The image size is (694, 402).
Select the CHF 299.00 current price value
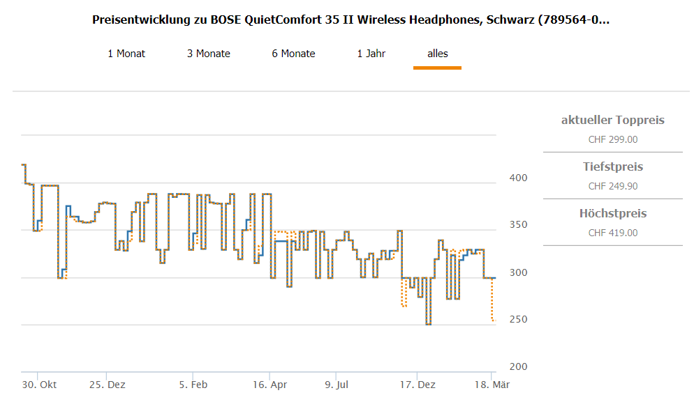612,139
